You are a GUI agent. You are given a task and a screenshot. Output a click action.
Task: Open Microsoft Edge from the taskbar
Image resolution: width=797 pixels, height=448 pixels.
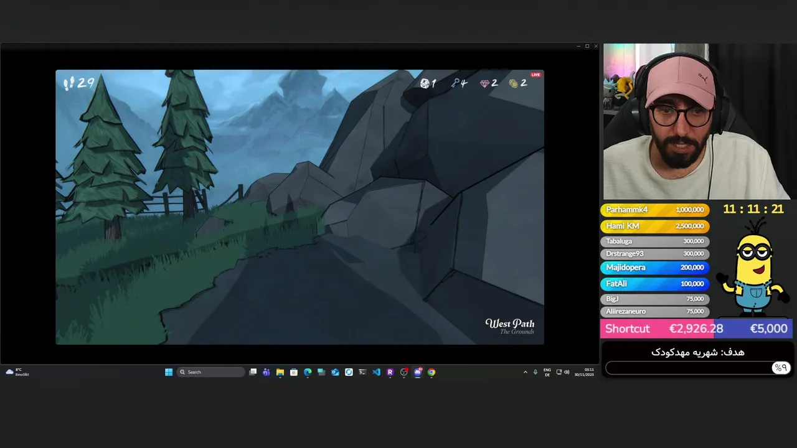[x=308, y=372]
